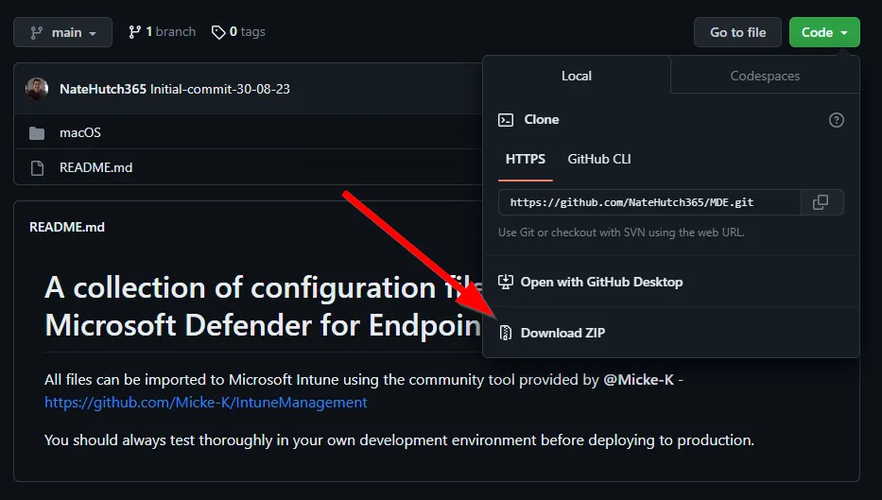882x500 pixels.
Task: Open the macOS folder
Action: coord(80,132)
